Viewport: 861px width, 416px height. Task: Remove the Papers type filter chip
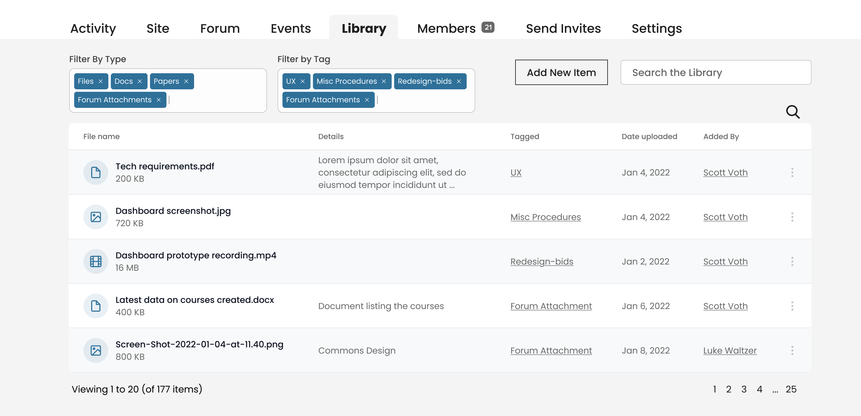pos(186,81)
